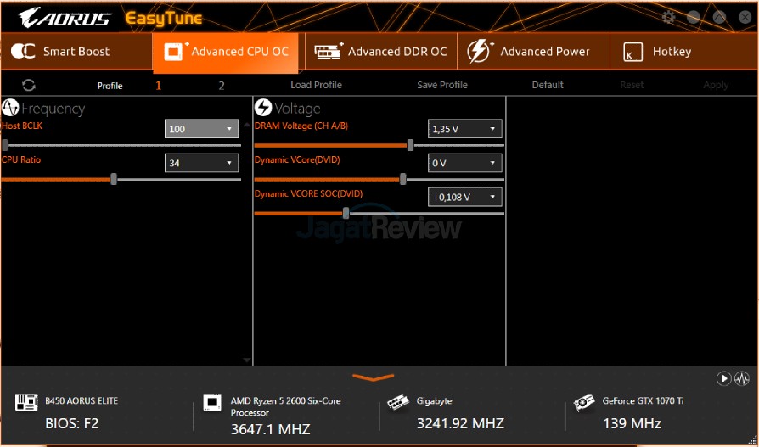Image resolution: width=759 pixels, height=447 pixels.
Task: Click the Host BCLK slider handle
Action: coord(5,145)
